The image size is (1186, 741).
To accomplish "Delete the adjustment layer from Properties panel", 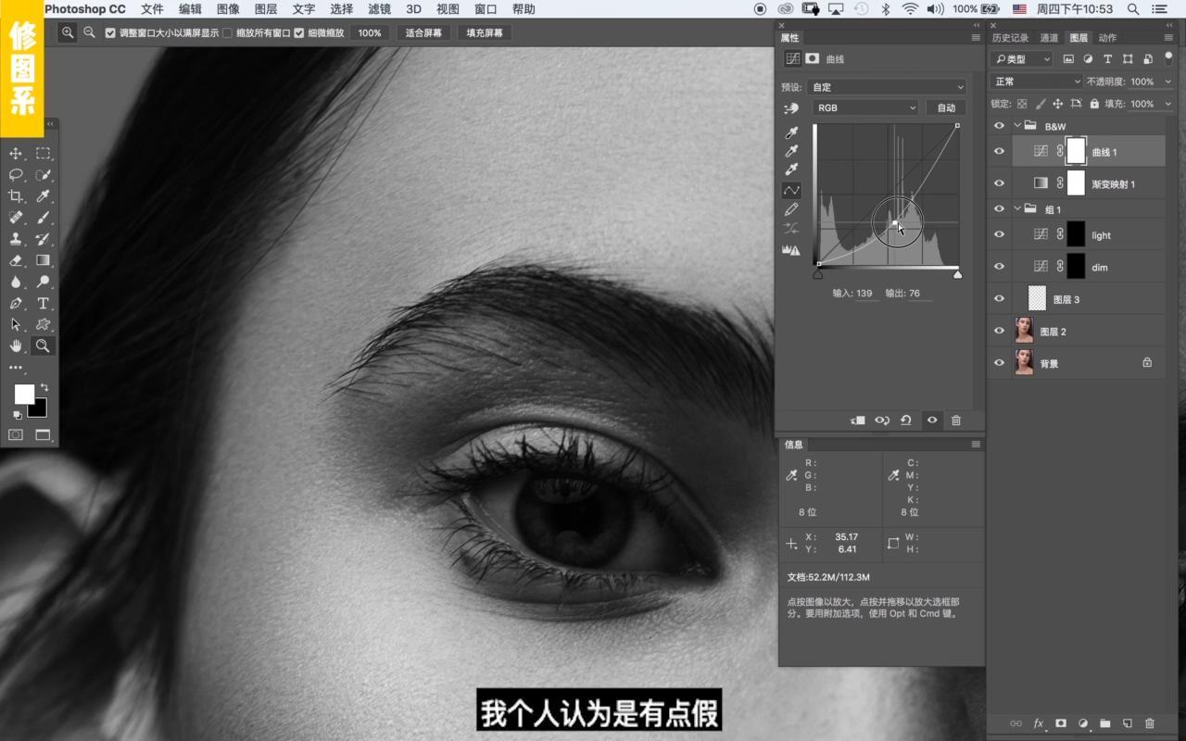I will (956, 421).
